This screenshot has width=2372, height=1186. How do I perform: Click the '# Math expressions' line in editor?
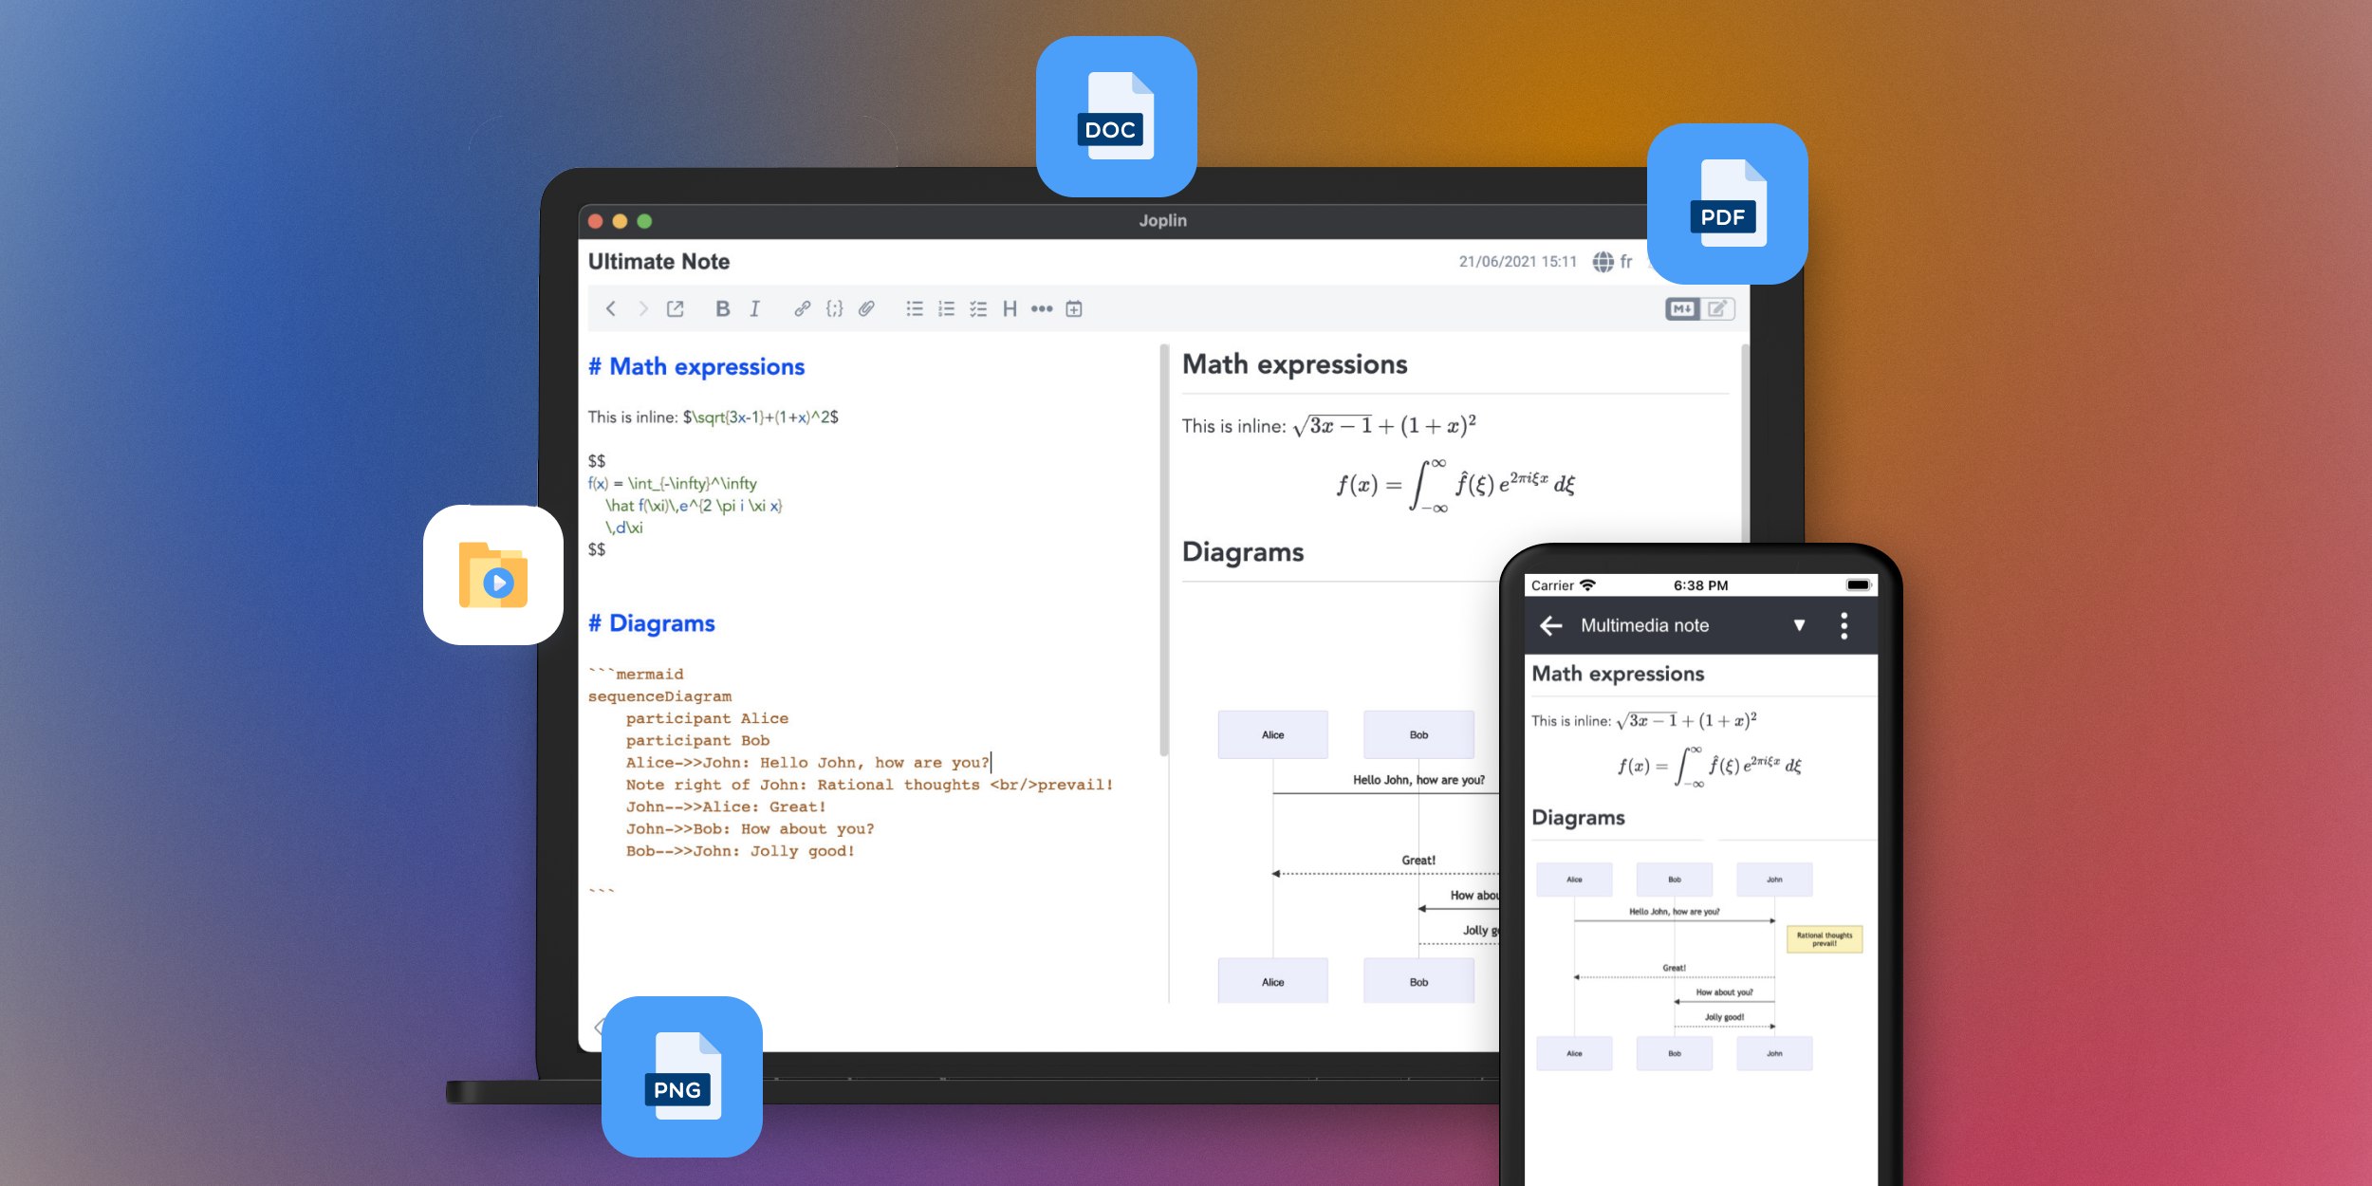[x=696, y=367]
